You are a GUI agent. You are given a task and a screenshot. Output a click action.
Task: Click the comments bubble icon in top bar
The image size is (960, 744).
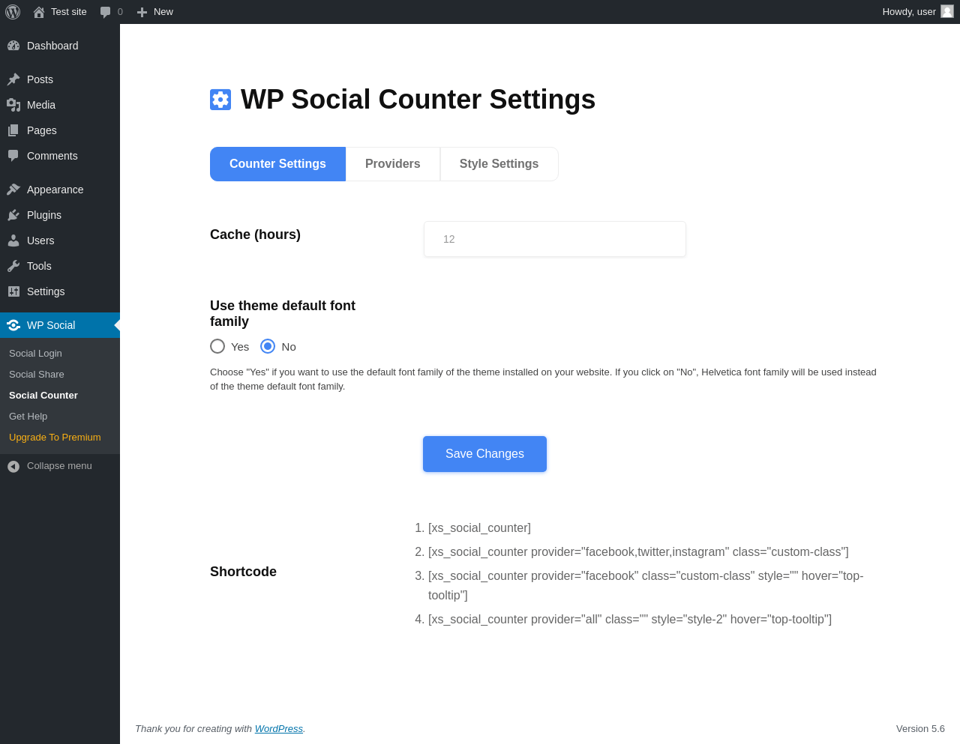point(106,12)
